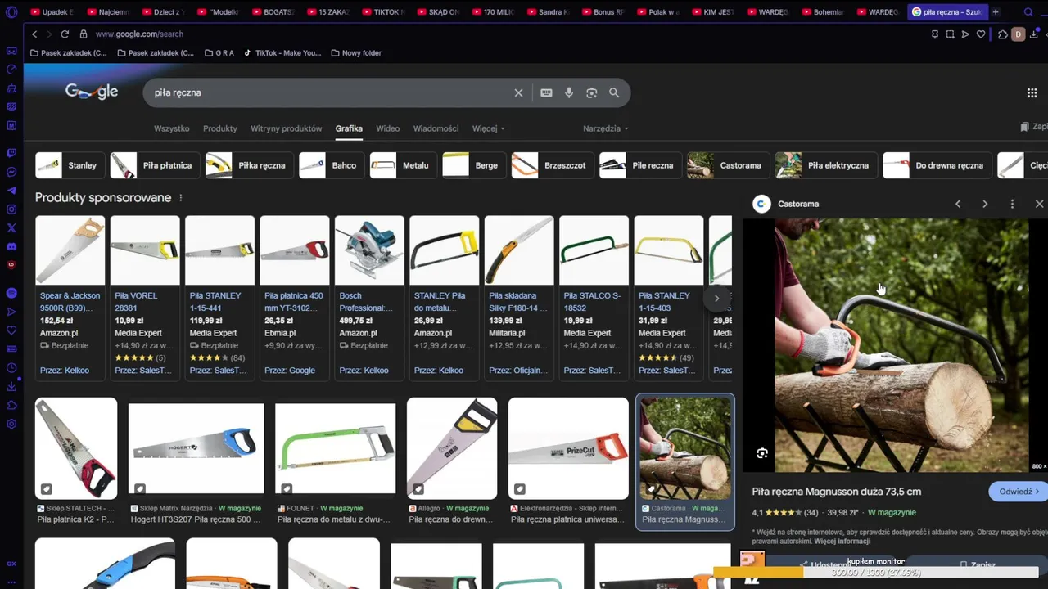Select the Grafika tab

pyautogui.click(x=349, y=128)
